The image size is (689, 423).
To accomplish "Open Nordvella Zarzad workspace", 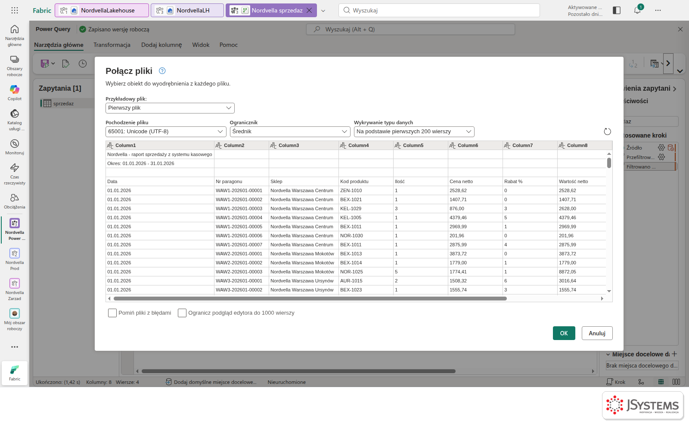I will tap(15, 289).
